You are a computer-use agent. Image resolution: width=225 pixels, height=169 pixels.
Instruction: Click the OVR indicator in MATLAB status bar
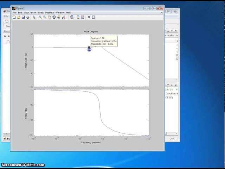point(172,139)
